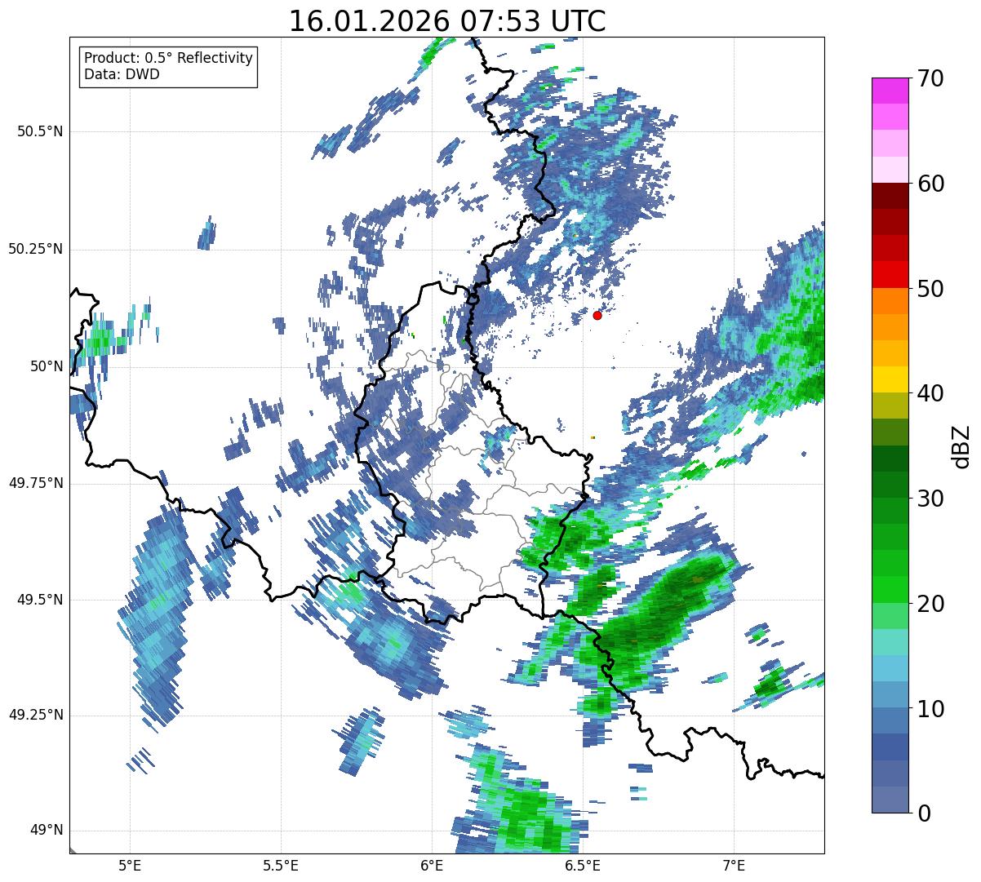Click the 'Data: DWD' label
The height and width of the screenshot is (882, 981).
point(122,75)
